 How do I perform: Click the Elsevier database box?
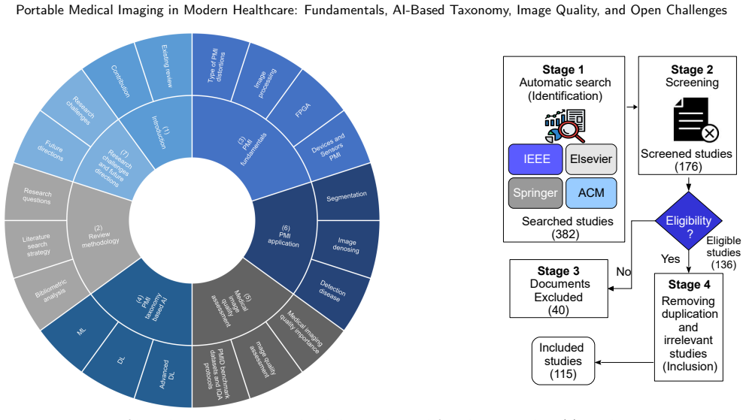(591, 159)
